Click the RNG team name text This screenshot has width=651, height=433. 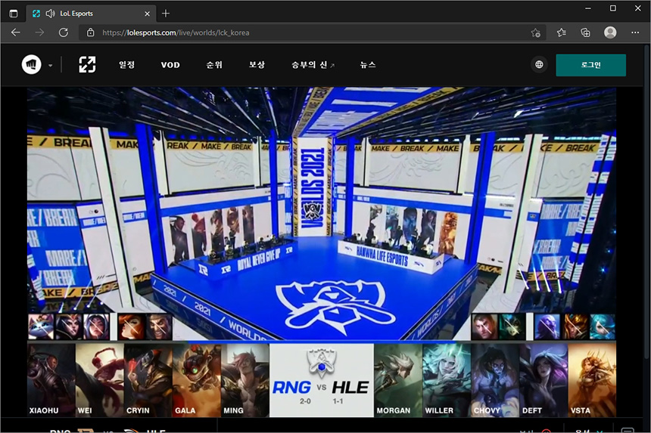[x=291, y=388]
